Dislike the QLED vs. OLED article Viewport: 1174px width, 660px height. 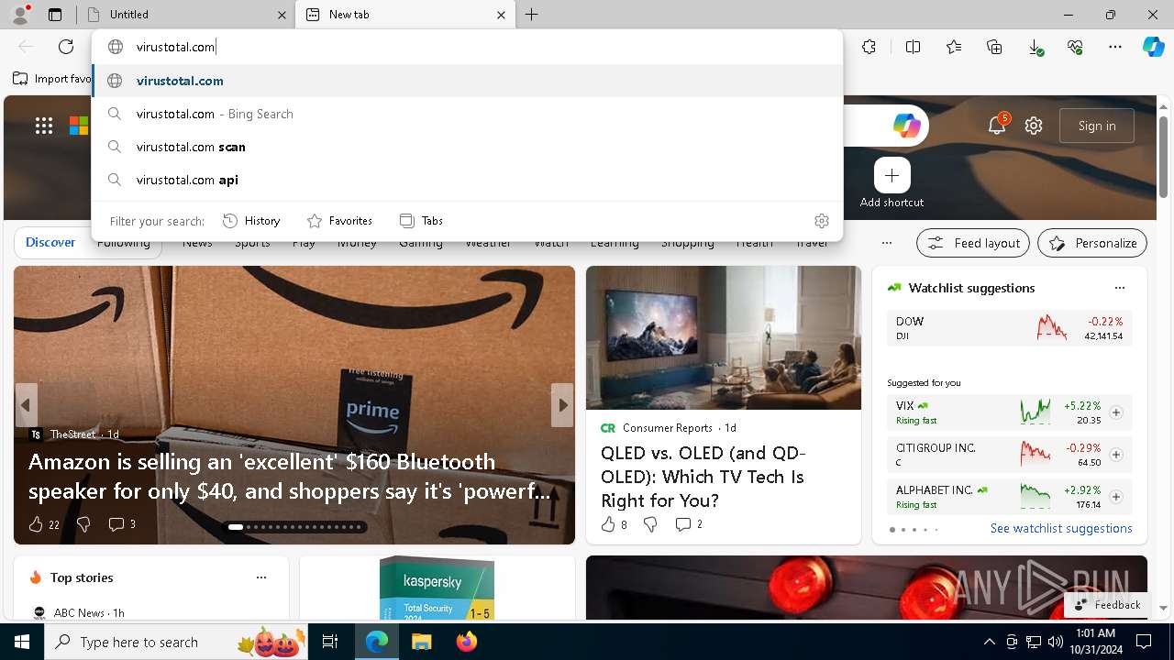point(650,524)
